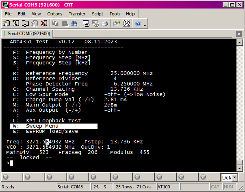The width and height of the screenshot is (245, 192).
Task: Click the 'VT100' status bar entry
Action: click(x=164, y=187)
